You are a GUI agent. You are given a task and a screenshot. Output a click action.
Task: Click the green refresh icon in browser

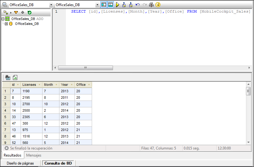click(29, 13)
